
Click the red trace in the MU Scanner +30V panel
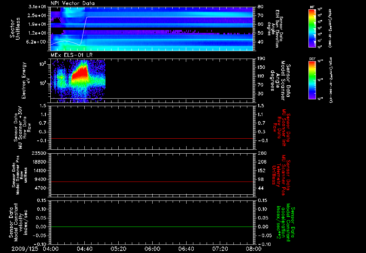tap(152, 138)
